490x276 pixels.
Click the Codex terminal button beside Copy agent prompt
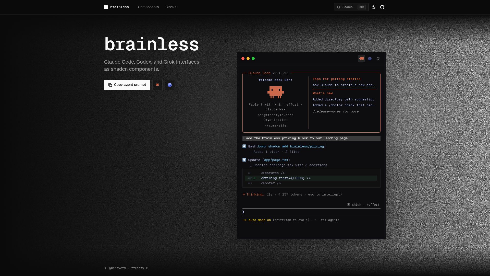tap(170, 85)
